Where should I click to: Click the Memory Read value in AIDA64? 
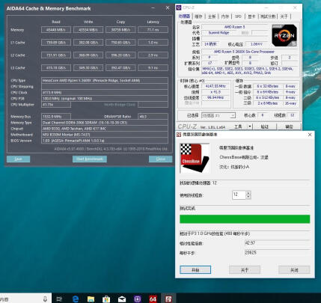[x=56, y=30]
